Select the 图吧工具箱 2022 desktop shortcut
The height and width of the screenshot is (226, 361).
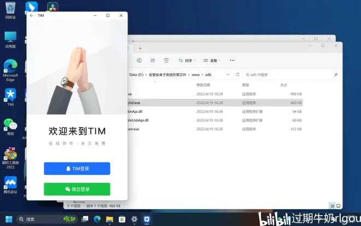pyautogui.click(x=10, y=158)
